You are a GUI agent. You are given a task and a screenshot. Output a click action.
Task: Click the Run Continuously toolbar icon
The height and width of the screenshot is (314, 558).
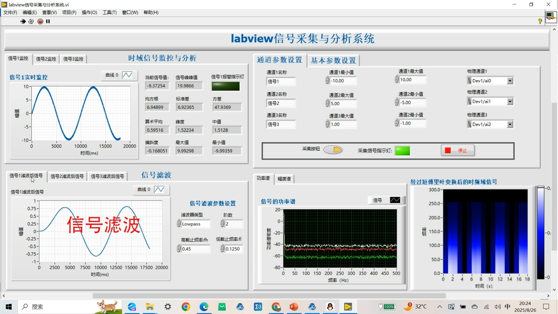31,21
